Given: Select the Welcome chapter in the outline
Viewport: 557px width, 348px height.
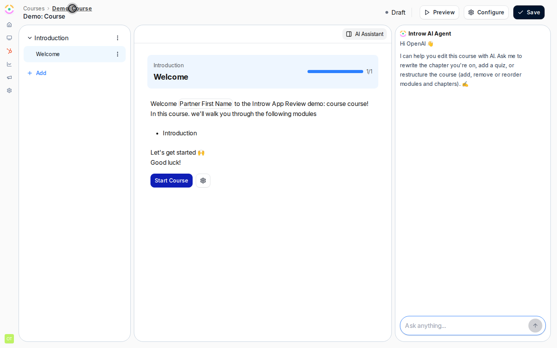Looking at the screenshot, I should 75,54.
